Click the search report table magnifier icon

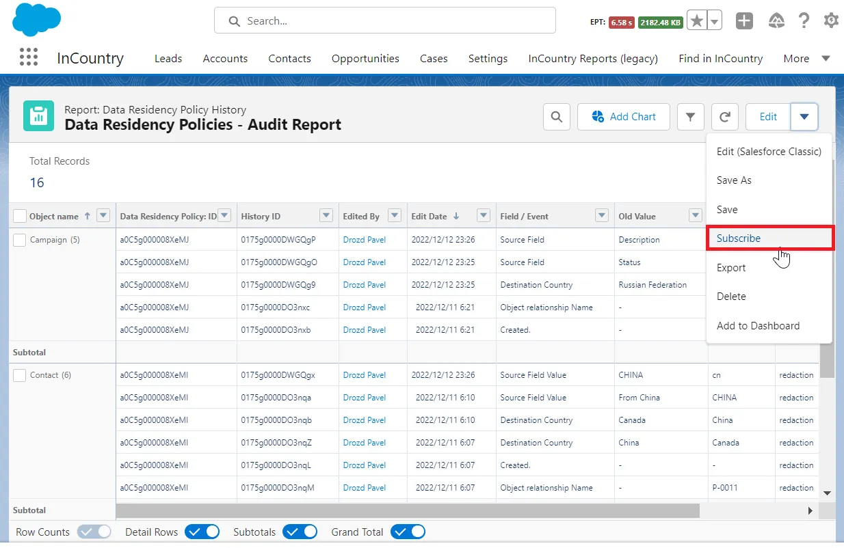pyautogui.click(x=557, y=117)
